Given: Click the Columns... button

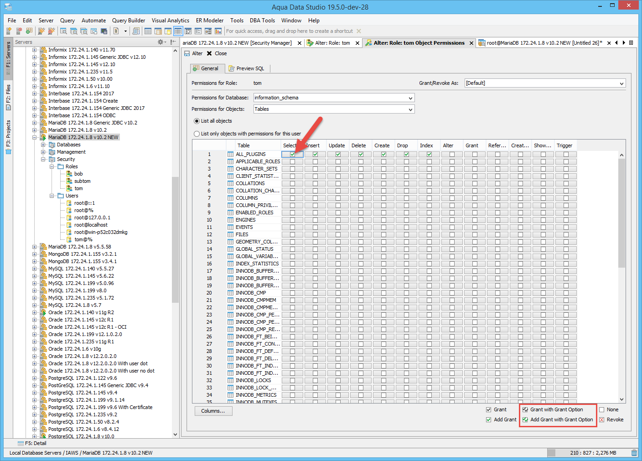Looking at the screenshot, I should click(213, 411).
